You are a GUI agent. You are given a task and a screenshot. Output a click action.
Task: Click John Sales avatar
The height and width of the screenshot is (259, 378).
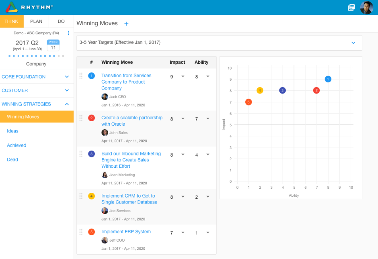coord(105,133)
